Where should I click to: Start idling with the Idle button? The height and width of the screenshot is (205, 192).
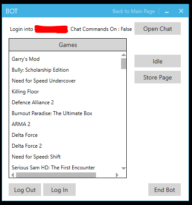tap(157, 61)
